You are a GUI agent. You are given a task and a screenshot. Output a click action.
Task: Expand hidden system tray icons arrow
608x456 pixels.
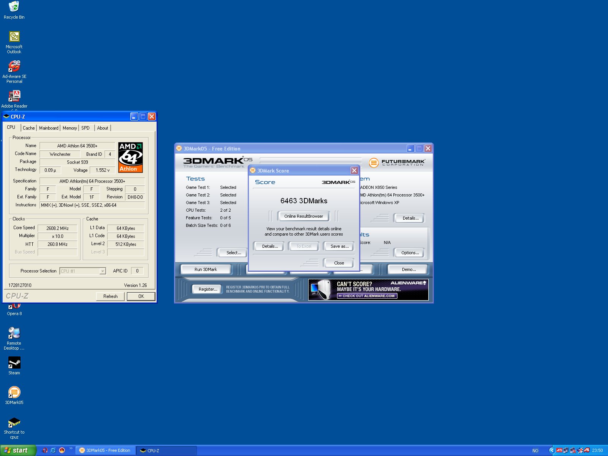[552, 450]
